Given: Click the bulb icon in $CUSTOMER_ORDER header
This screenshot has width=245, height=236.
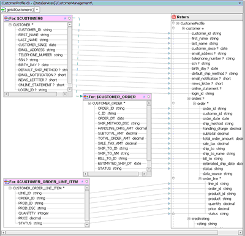Looking at the screenshot, I should pyautogui.click(x=149, y=97).
